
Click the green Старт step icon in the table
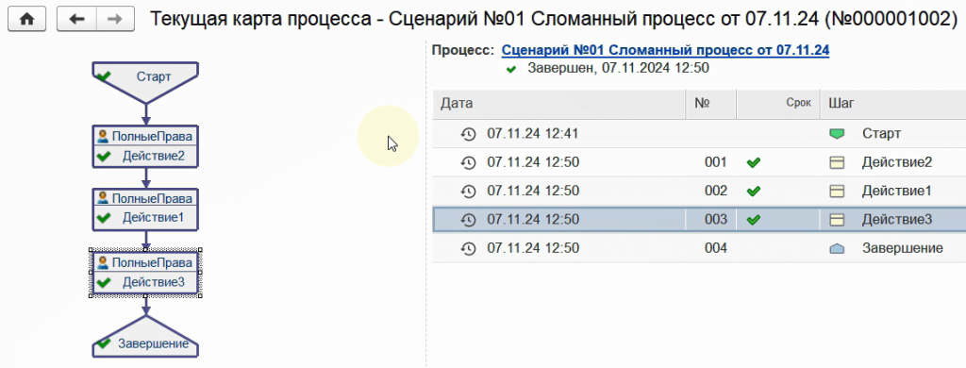tap(836, 134)
